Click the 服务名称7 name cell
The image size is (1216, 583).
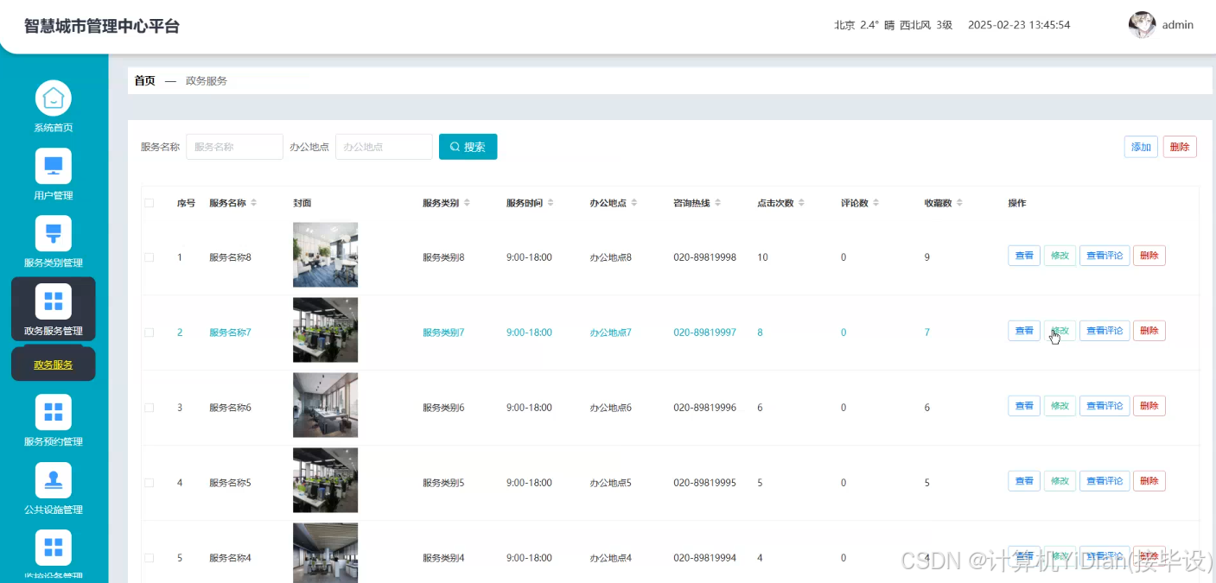(230, 333)
